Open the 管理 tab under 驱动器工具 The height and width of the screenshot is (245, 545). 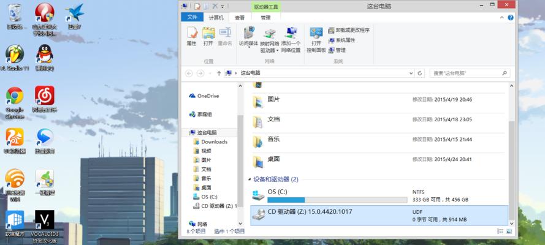click(x=265, y=18)
